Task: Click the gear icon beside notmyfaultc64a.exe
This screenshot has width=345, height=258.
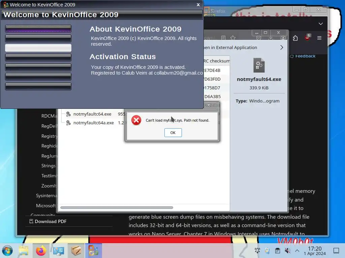Action: tap(68, 123)
